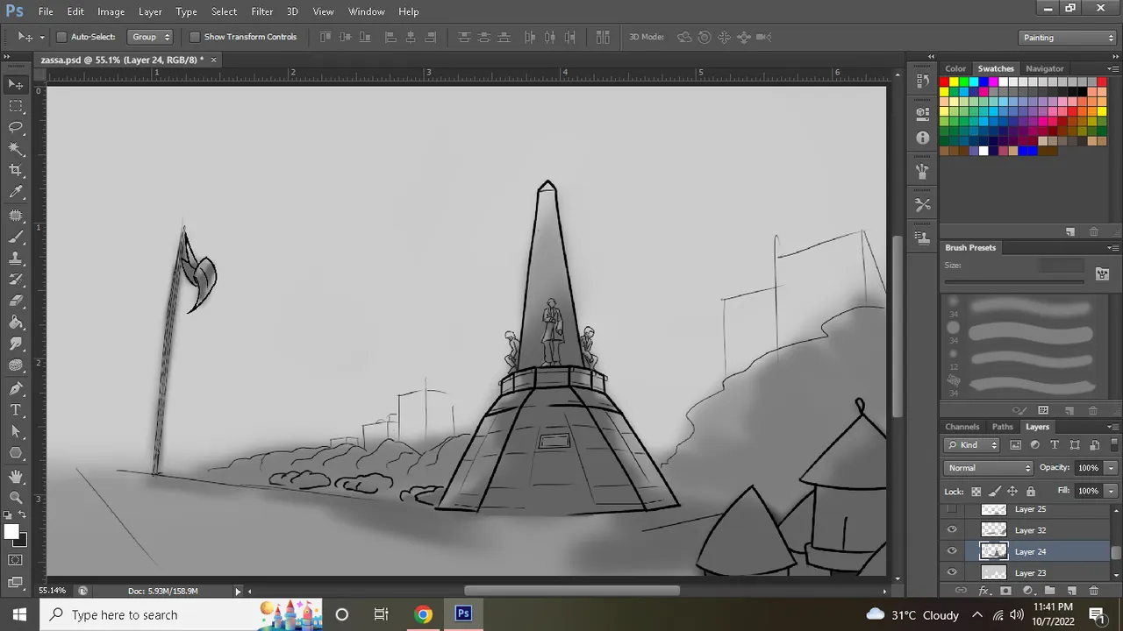This screenshot has height=631, width=1123.
Task: Add a layer style with fx icon
Action: tap(984, 591)
